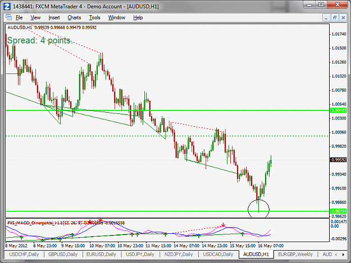Open the File menu
Screen dimensions: 351x263
click(x=19, y=17)
